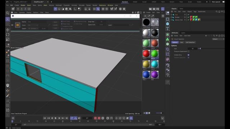Switch to the Standard layout tab
The width and height of the screenshot is (230, 129).
[x=125, y=2]
